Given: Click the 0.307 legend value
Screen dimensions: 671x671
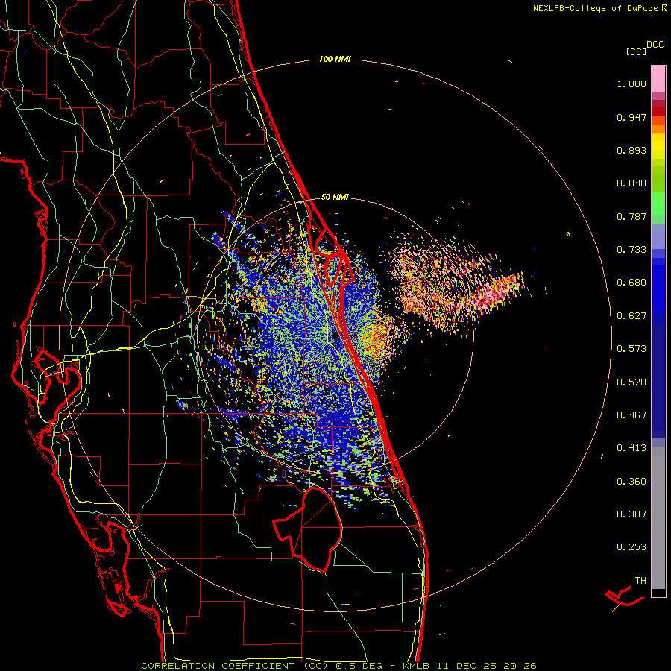Looking at the screenshot, I should coord(631,514).
